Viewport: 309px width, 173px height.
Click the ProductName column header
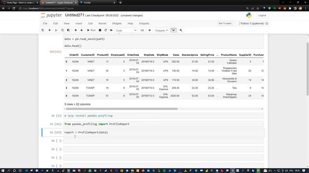click(228, 55)
